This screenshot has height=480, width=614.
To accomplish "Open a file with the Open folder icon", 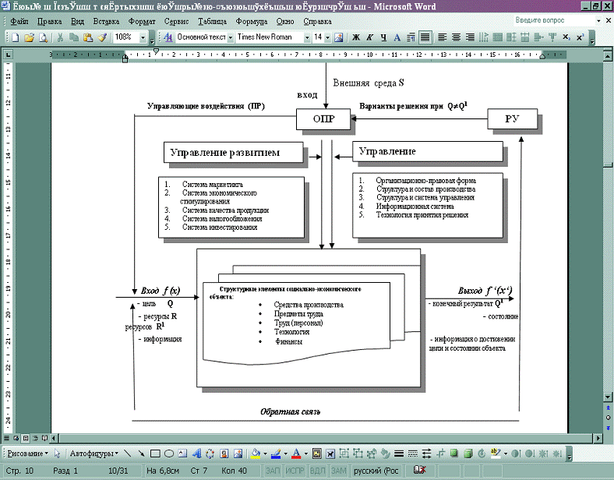I will [29, 37].
